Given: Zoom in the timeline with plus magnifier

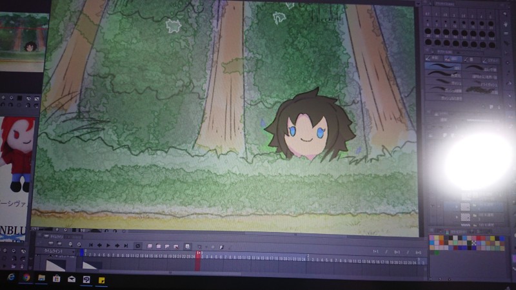Looking at the screenshot, I should pos(79,245).
